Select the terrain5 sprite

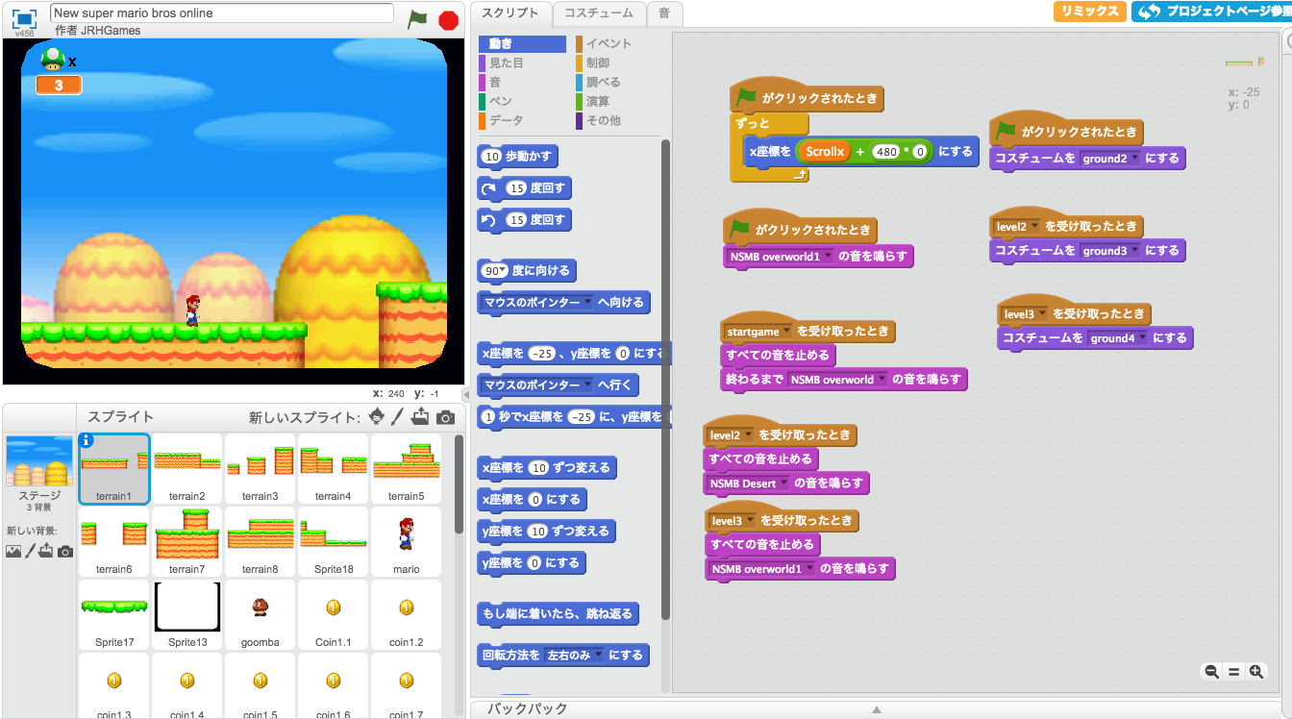pos(406,468)
